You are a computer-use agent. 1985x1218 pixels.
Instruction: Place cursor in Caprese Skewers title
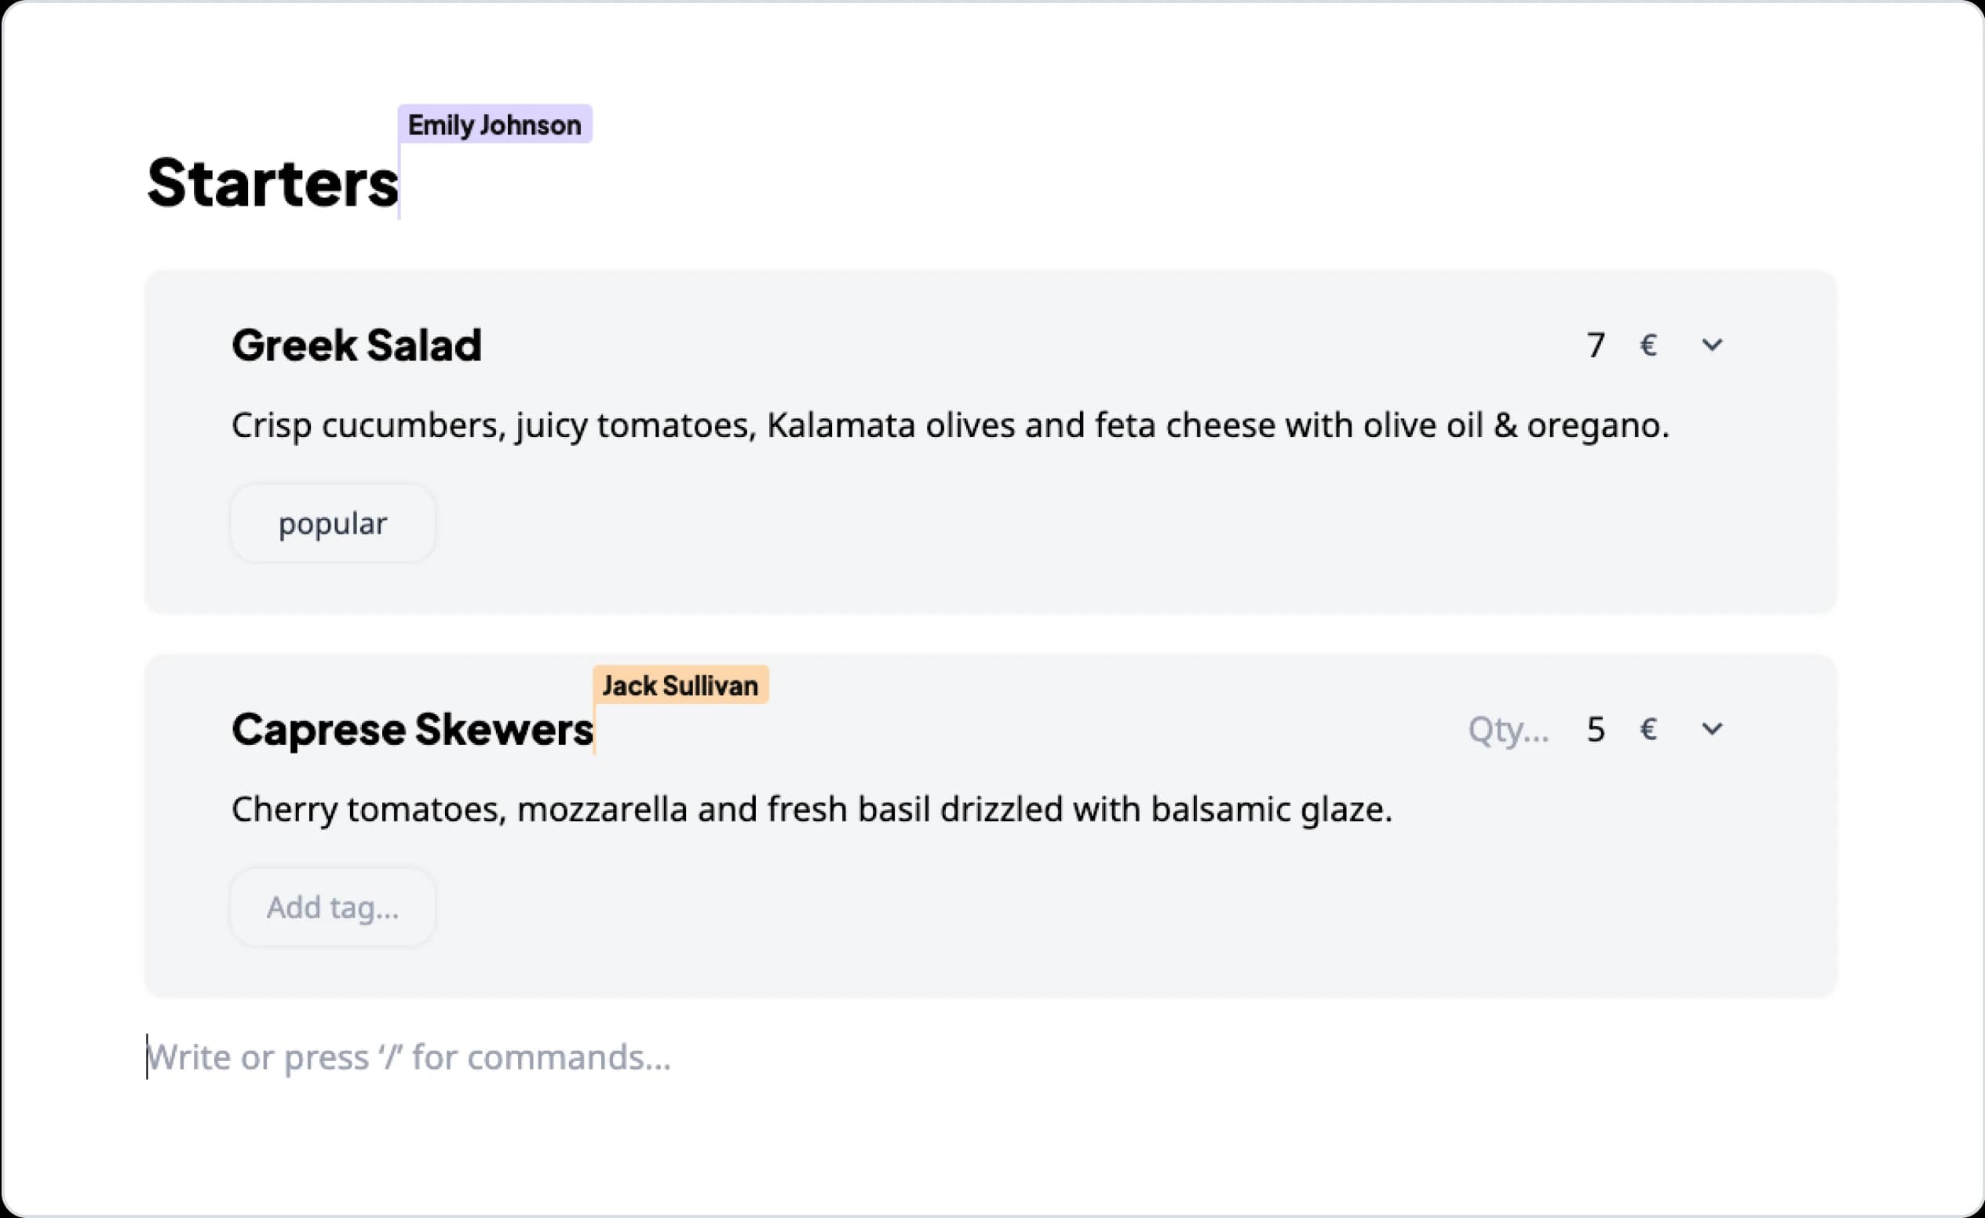point(413,729)
